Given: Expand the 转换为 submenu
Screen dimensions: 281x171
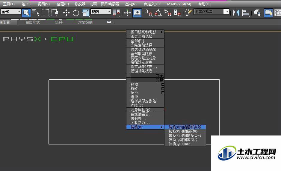Looking at the screenshot, I should 145,127.
